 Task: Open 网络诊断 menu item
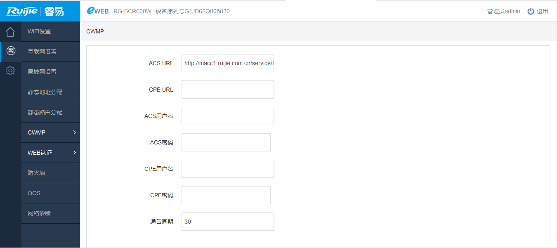51,213
